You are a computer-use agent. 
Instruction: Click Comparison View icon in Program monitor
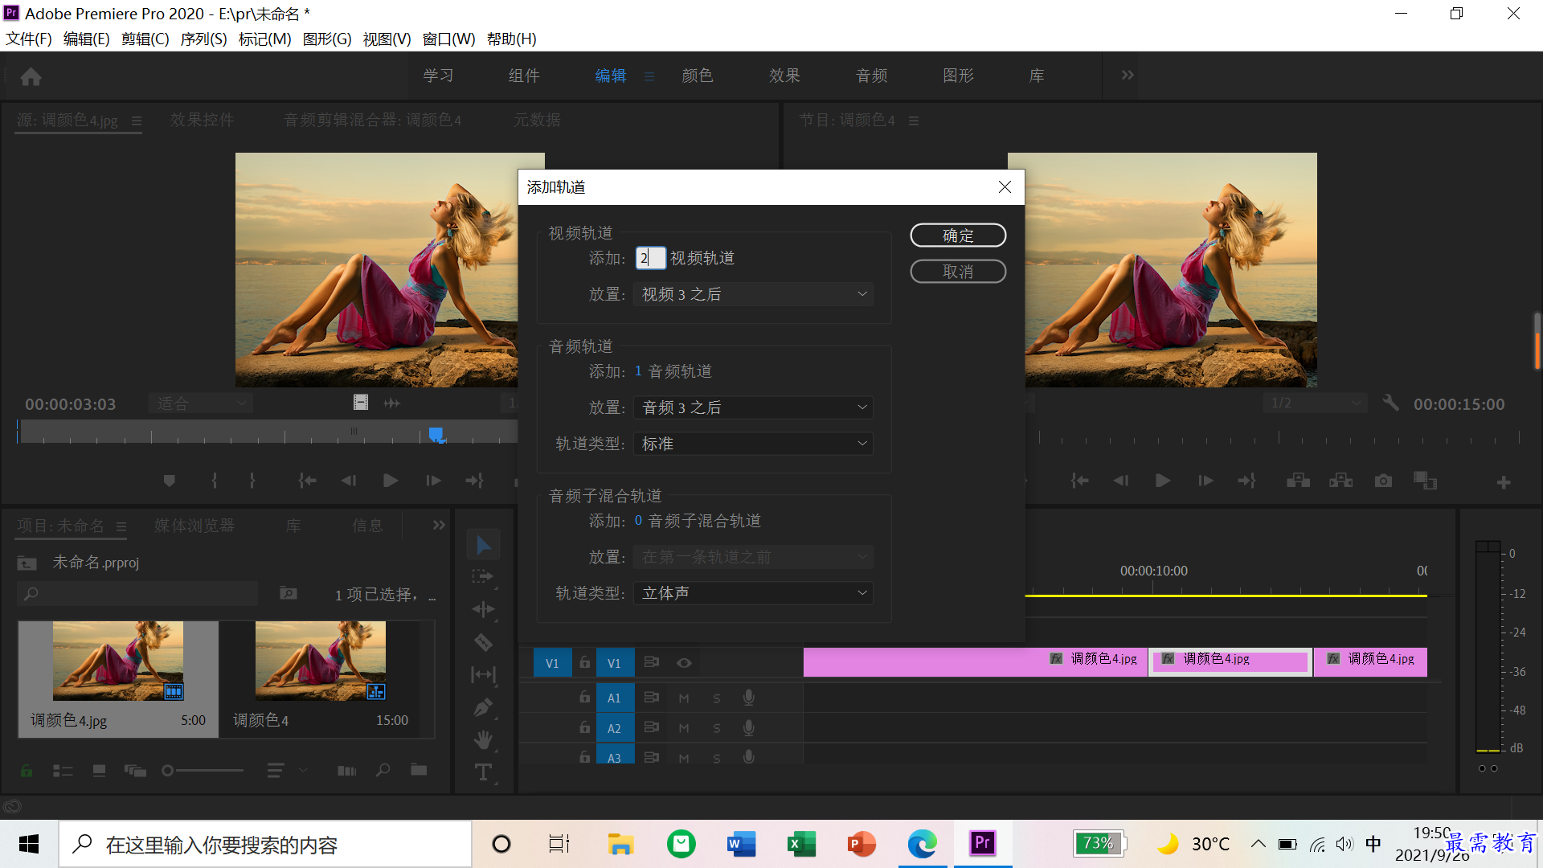(1425, 481)
